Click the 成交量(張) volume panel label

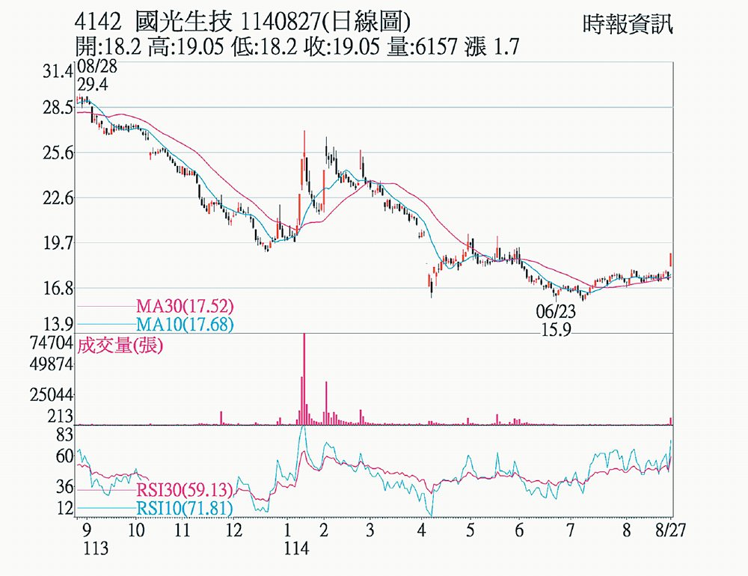tap(120, 346)
